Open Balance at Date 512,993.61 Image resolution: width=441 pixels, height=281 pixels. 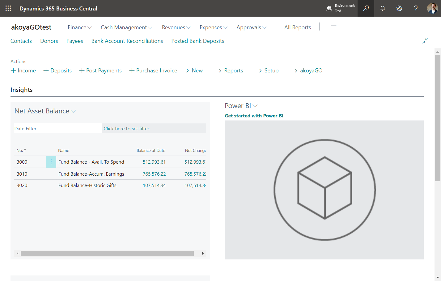[154, 162]
